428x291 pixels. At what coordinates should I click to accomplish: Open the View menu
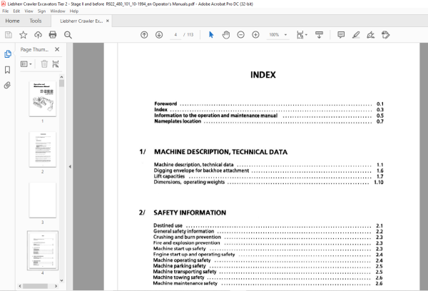[29, 11]
